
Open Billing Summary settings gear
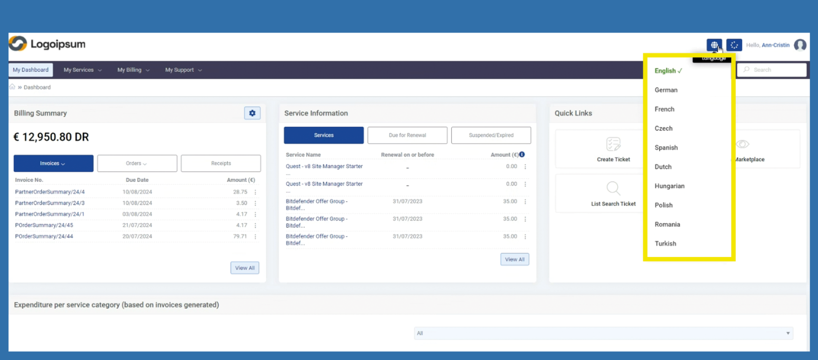click(252, 113)
